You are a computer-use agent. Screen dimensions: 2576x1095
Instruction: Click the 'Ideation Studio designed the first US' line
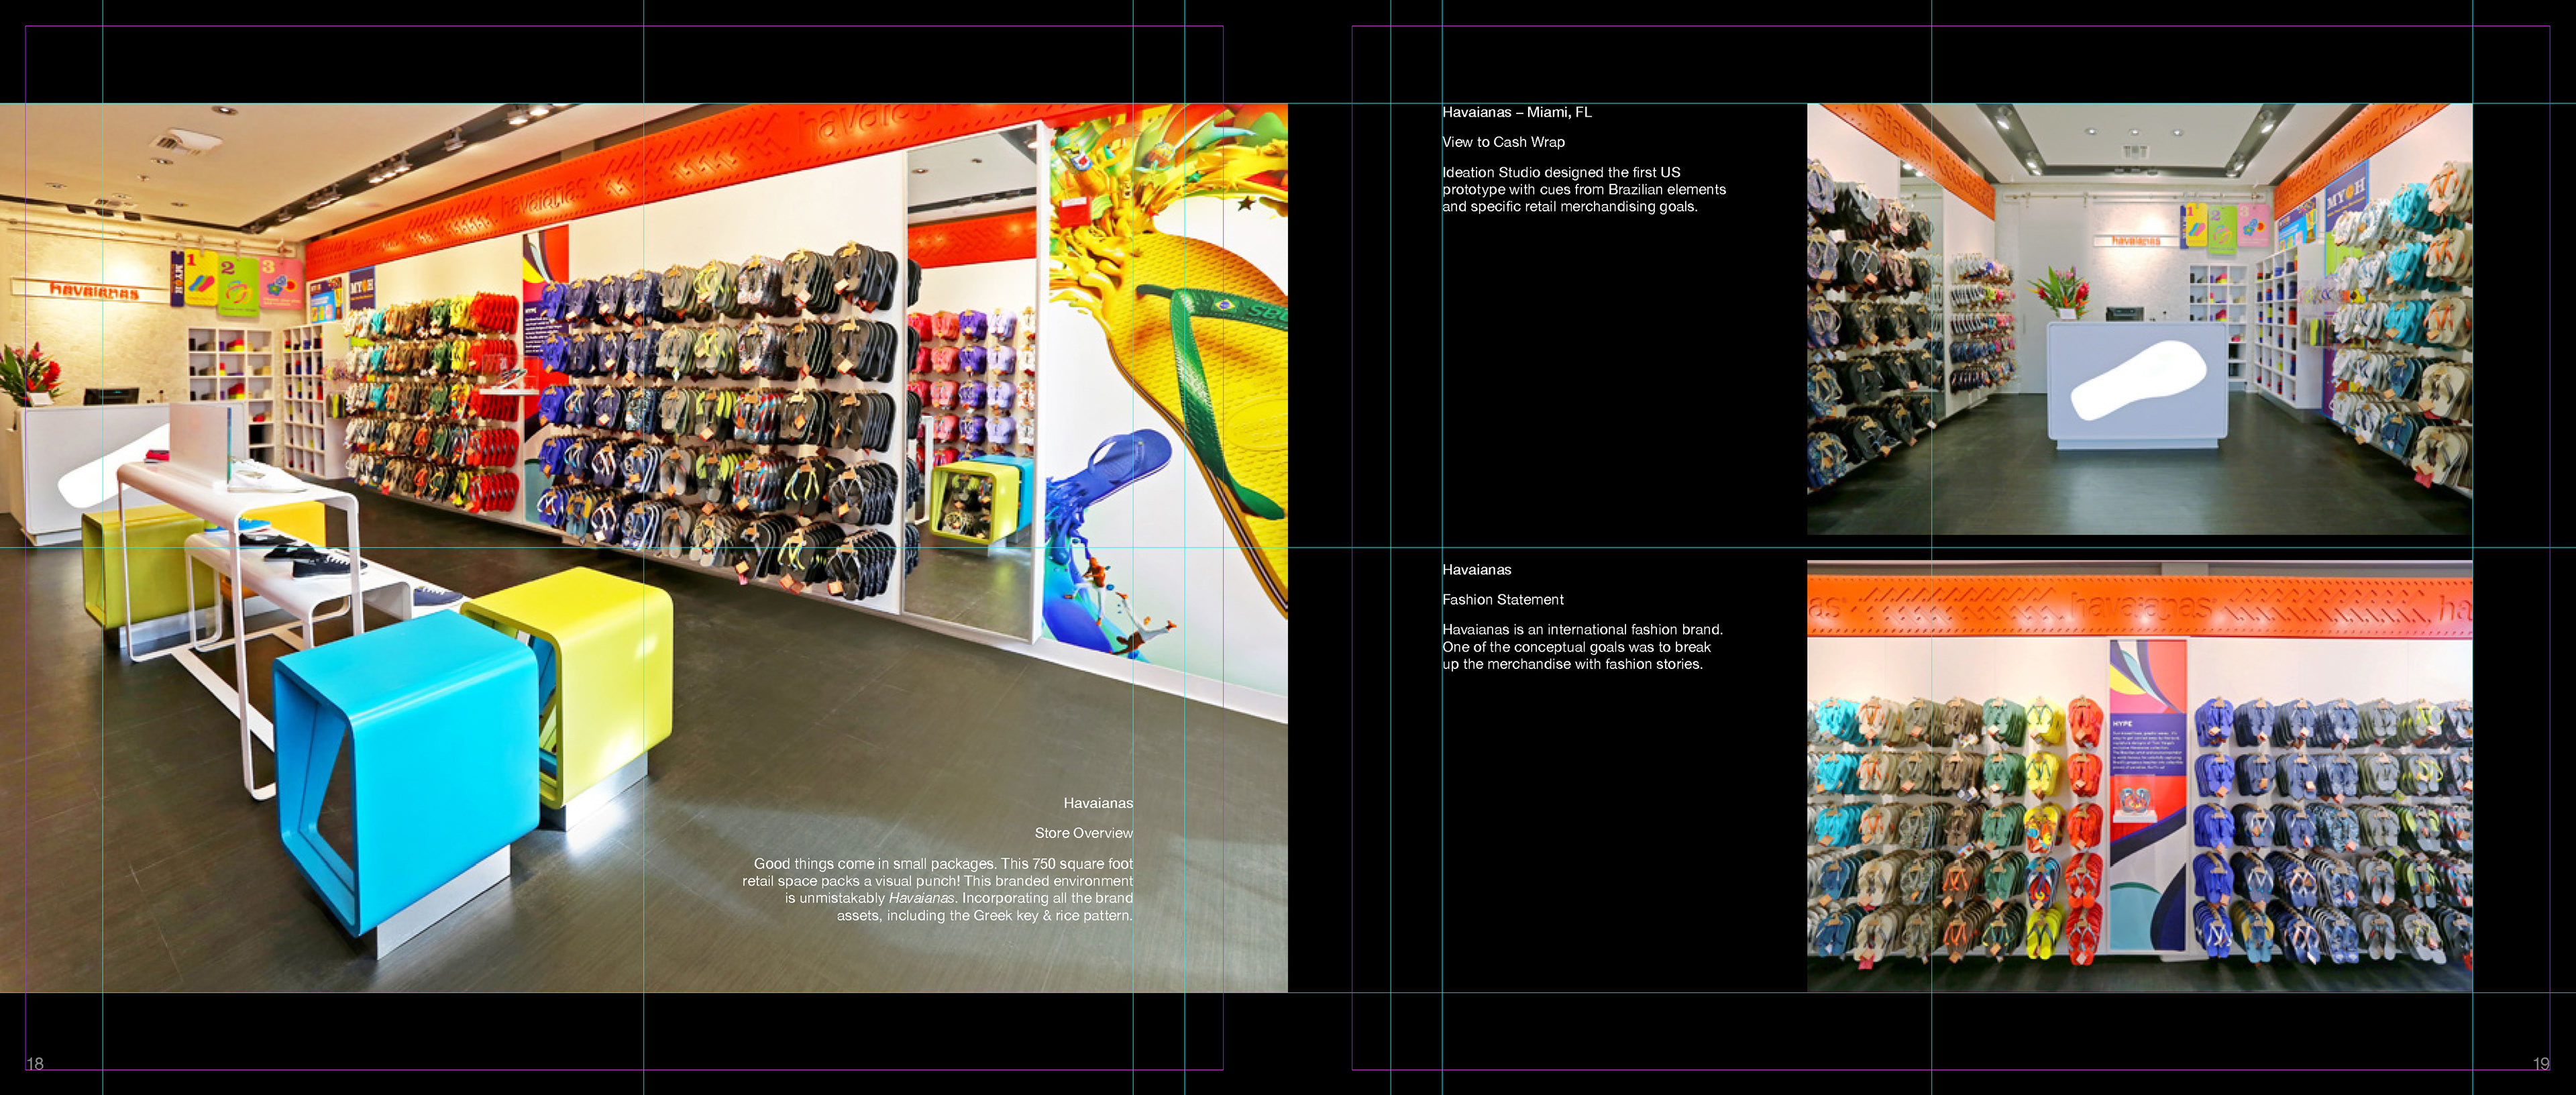(x=1561, y=172)
